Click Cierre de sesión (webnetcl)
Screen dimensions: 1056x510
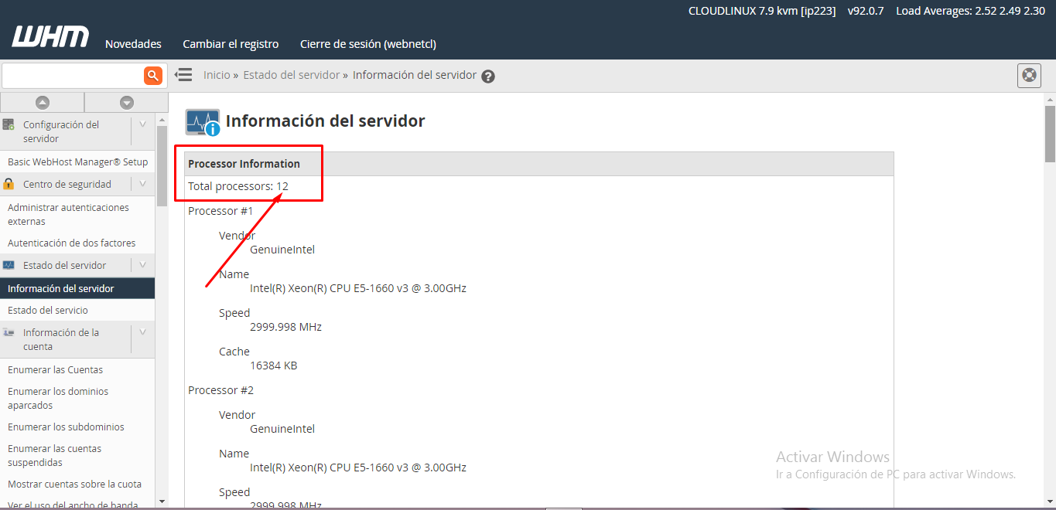click(x=367, y=44)
